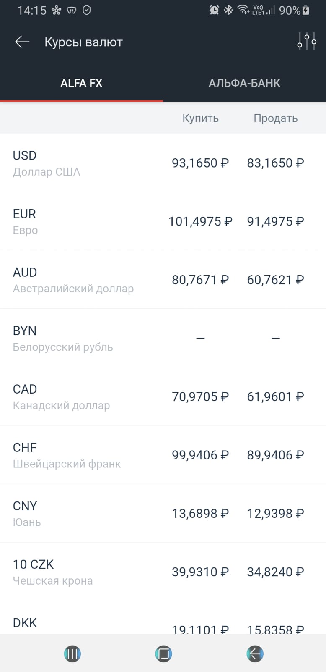
Task: Open the filter settings sliders icon
Action: click(307, 41)
